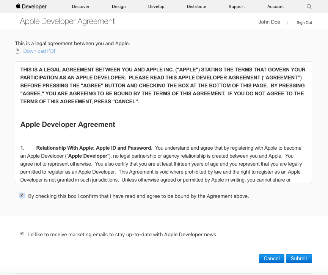Open the Account menu
This screenshot has height=275, width=328.
276,6
